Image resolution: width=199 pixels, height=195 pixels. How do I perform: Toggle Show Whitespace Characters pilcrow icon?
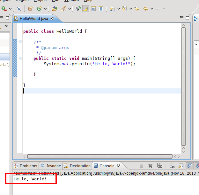tap(101, 9)
